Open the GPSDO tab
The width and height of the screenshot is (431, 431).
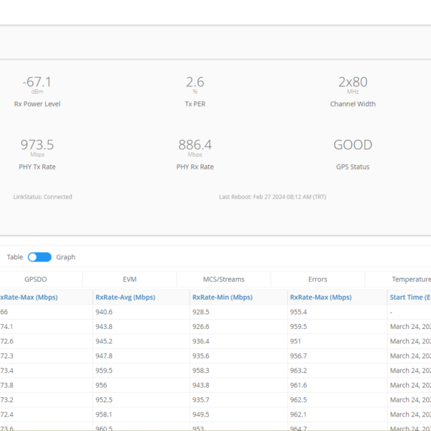[36, 279]
